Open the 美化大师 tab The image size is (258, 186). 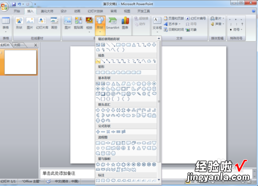[x=47, y=11]
